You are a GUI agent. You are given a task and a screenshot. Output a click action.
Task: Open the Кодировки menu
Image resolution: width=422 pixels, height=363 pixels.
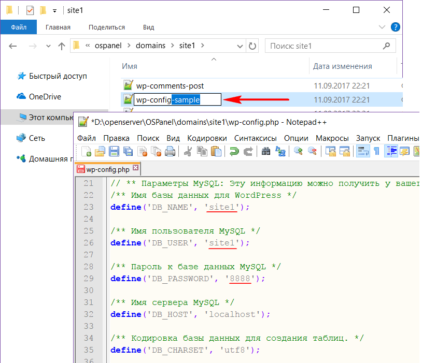point(207,138)
